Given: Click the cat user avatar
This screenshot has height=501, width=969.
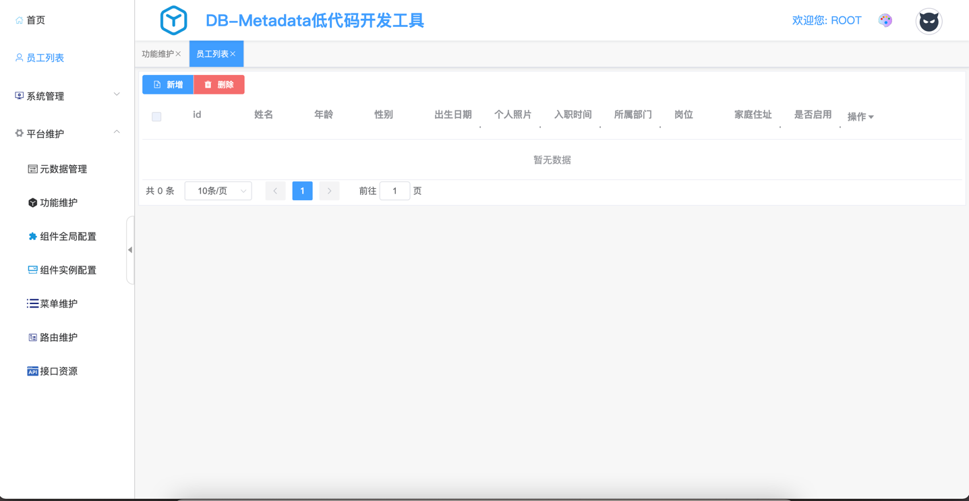Looking at the screenshot, I should (x=928, y=22).
